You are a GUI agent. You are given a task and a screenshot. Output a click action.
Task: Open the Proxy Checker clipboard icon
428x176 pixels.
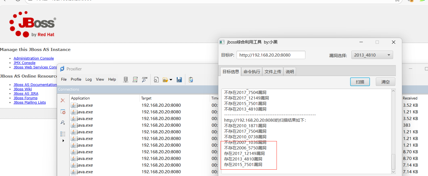[x=191, y=80]
